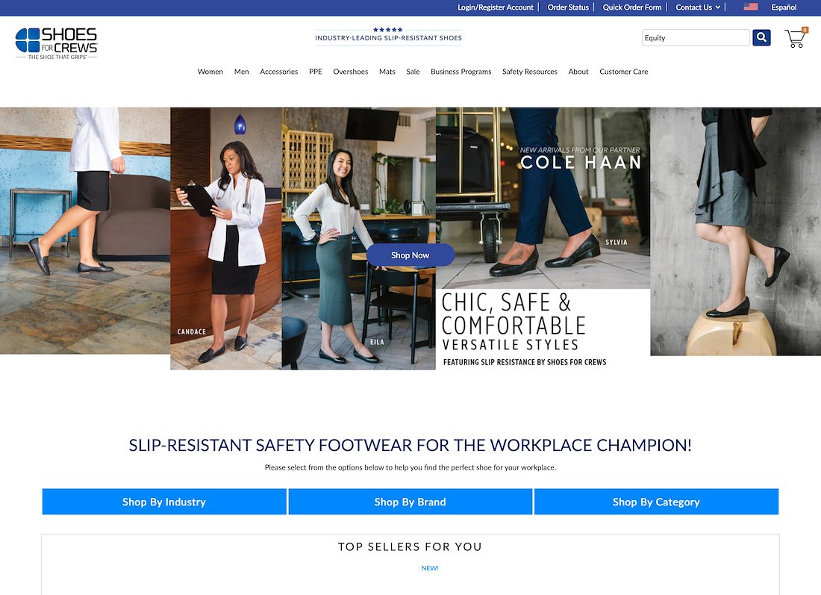Open the PPE menu
Image resolution: width=821 pixels, height=595 pixels.
tap(315, 72)
